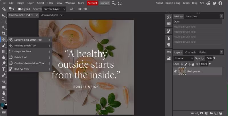The height and width of the screenshot is (116, 228).
Task: Click the link layers icon
Action: [192, 113]
